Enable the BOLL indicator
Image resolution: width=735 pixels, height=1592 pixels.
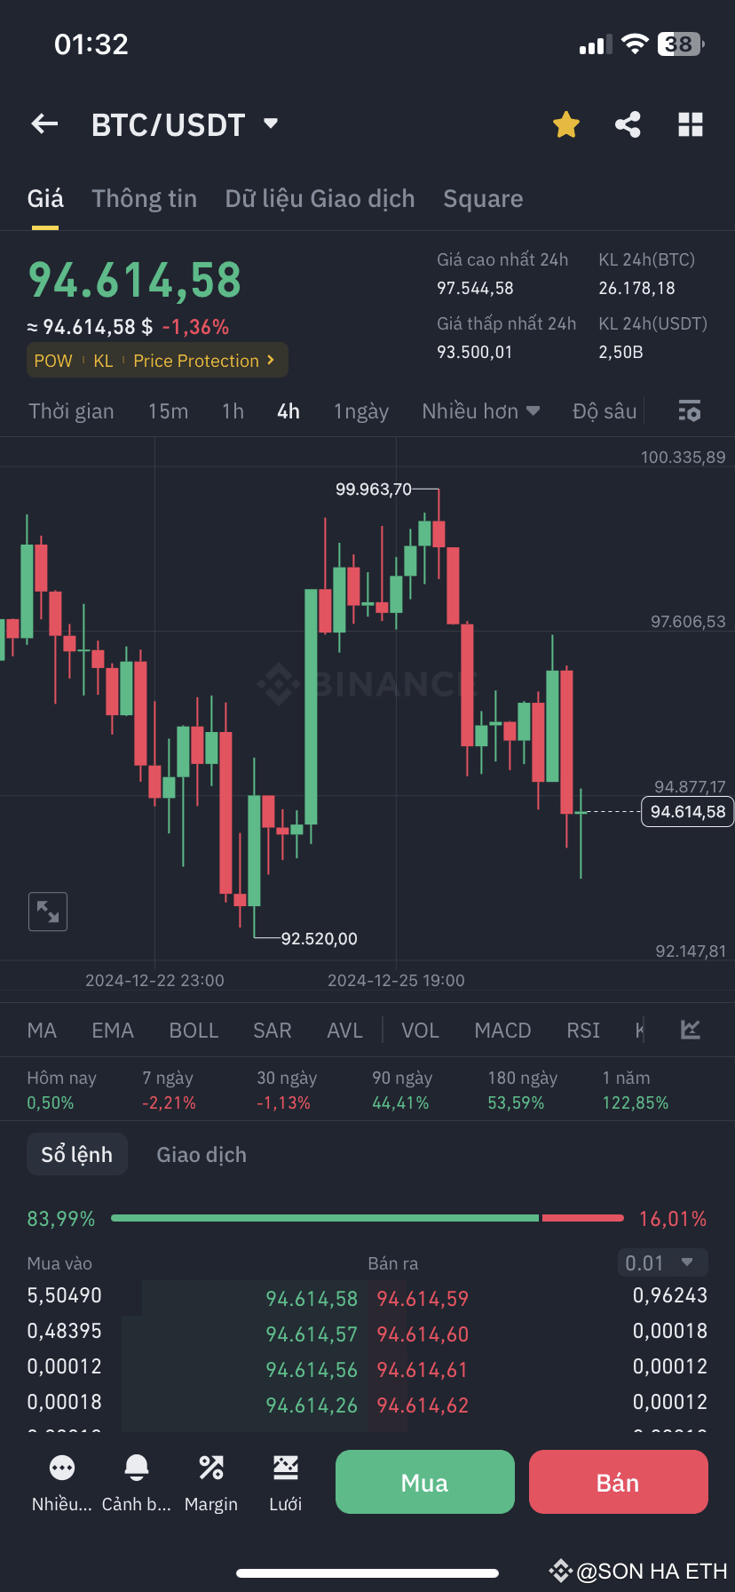click(194, 1030)
